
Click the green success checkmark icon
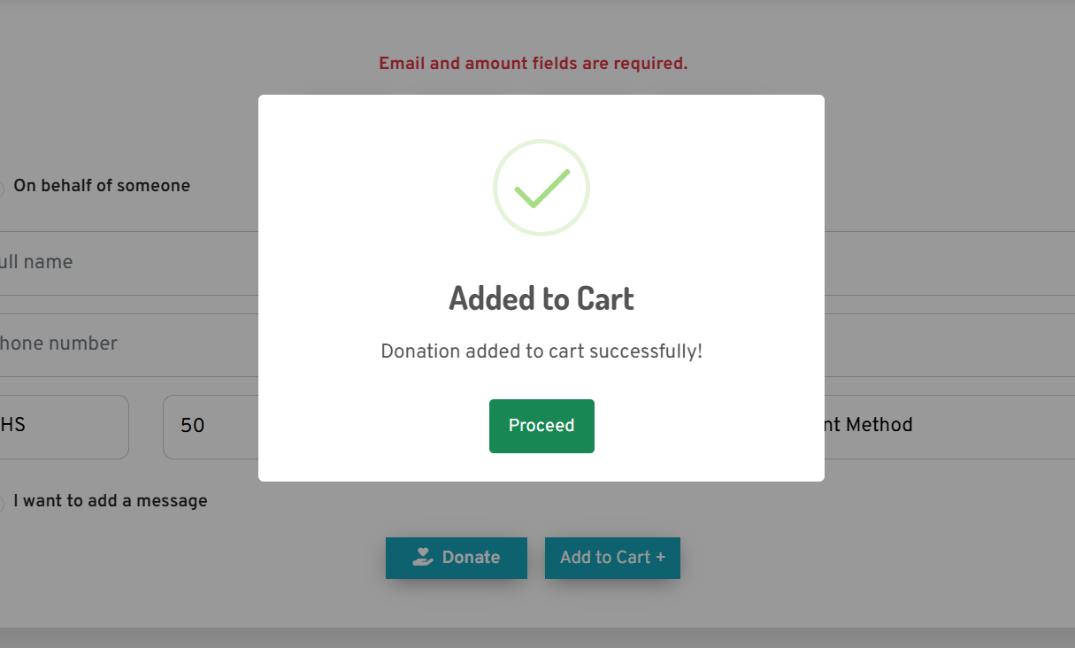tap(541, 188)
